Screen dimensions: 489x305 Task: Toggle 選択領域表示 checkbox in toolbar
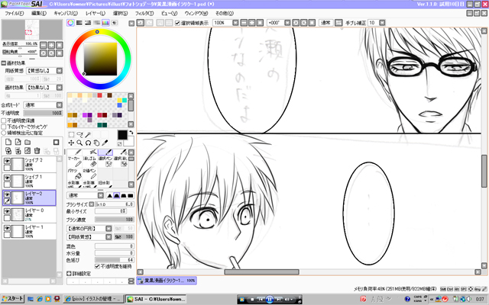[177, 23]
